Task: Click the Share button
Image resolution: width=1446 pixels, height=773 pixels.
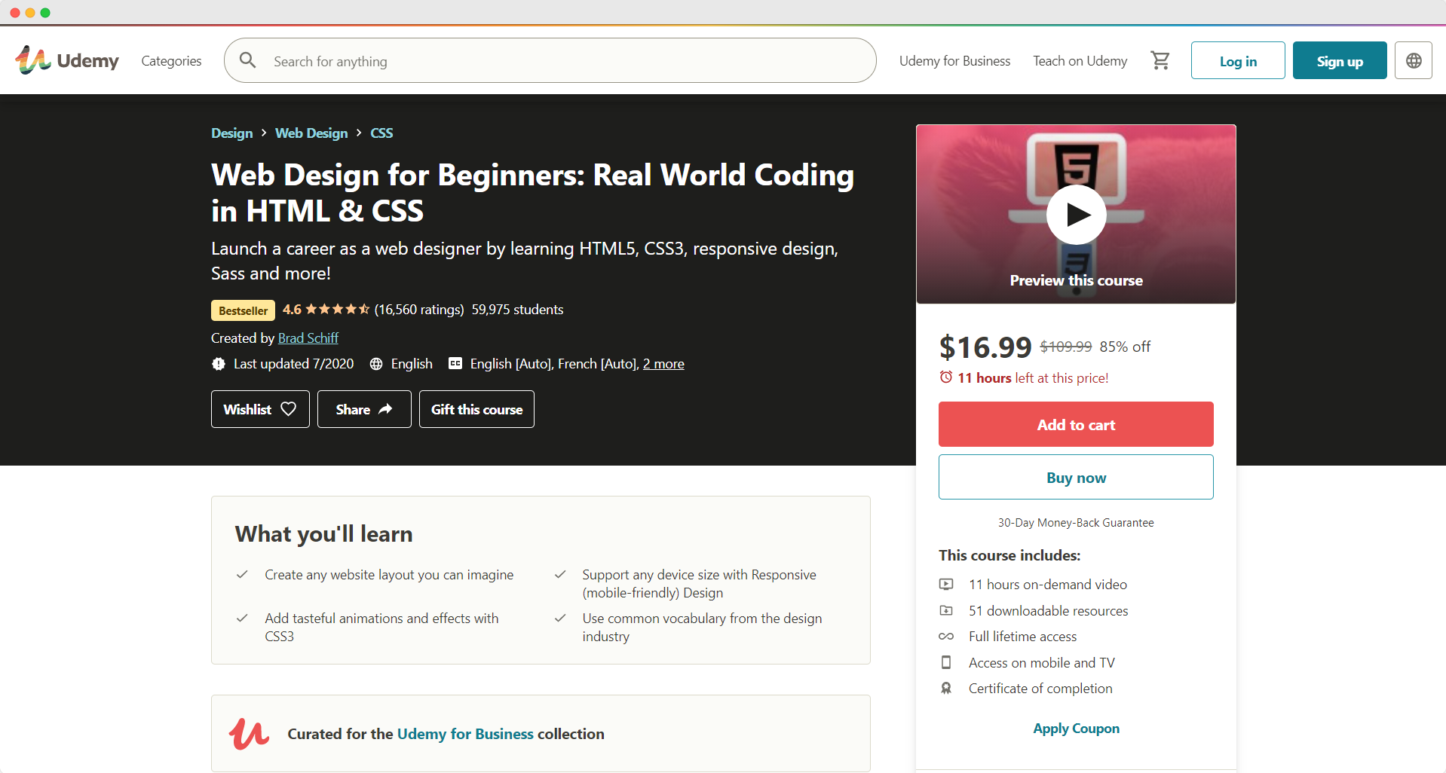Action: 364,409
